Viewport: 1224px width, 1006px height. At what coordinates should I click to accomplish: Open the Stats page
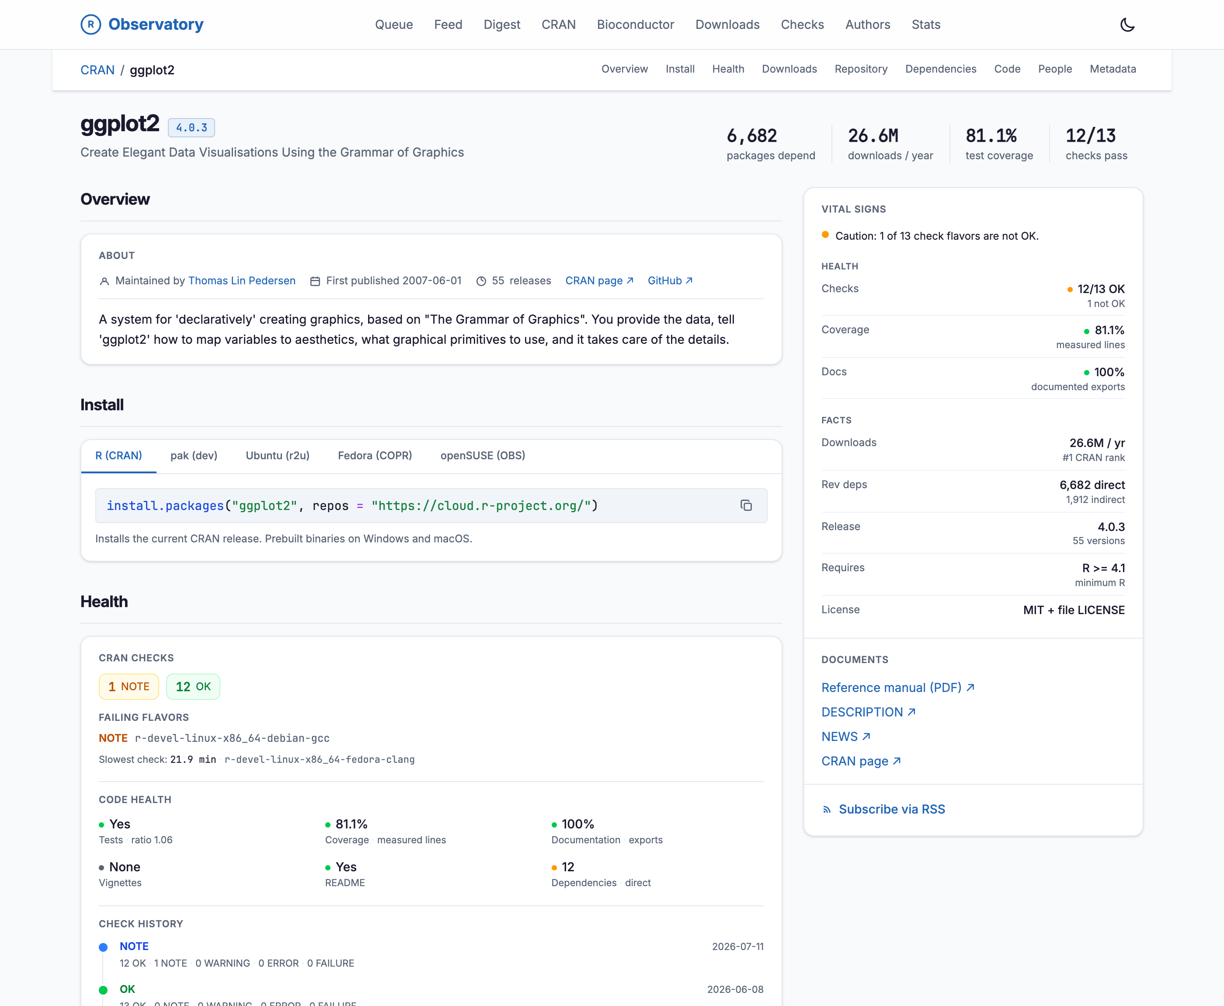(x=926, y=24)
